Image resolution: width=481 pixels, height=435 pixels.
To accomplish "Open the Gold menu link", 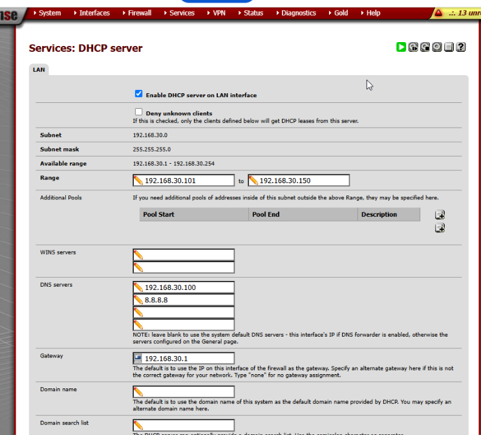I will tap(341, 13).
